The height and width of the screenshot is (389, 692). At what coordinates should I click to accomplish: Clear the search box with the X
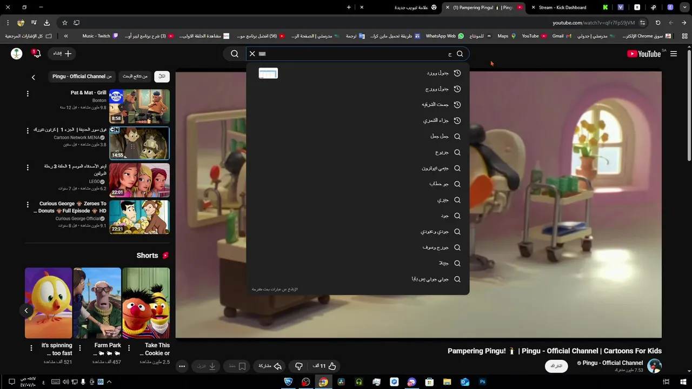pyautogui.click(x=252, y=53)
